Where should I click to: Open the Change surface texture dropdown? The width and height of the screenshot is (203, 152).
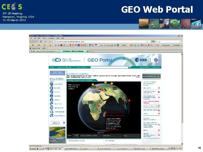point(90,136)
